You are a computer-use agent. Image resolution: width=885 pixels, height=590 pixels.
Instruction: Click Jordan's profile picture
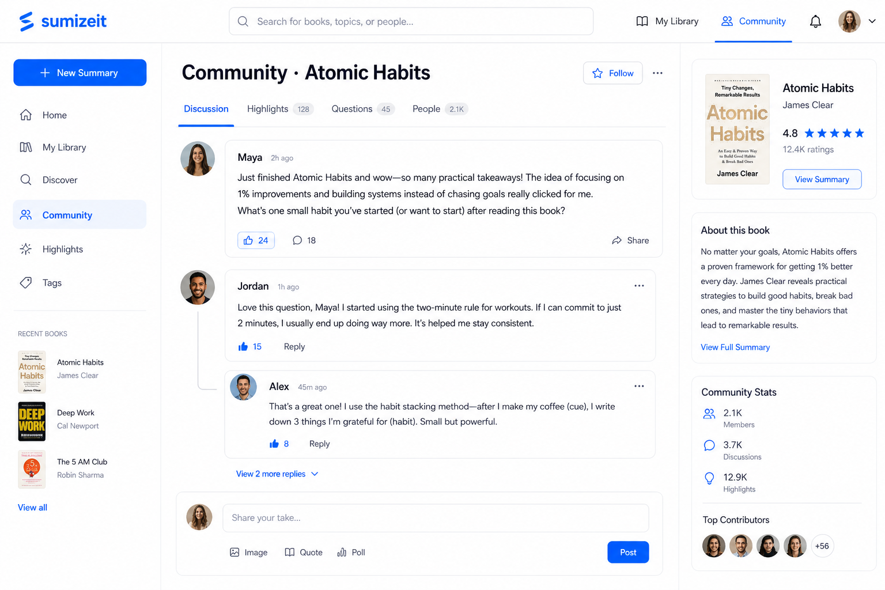(x=198, y=288)
